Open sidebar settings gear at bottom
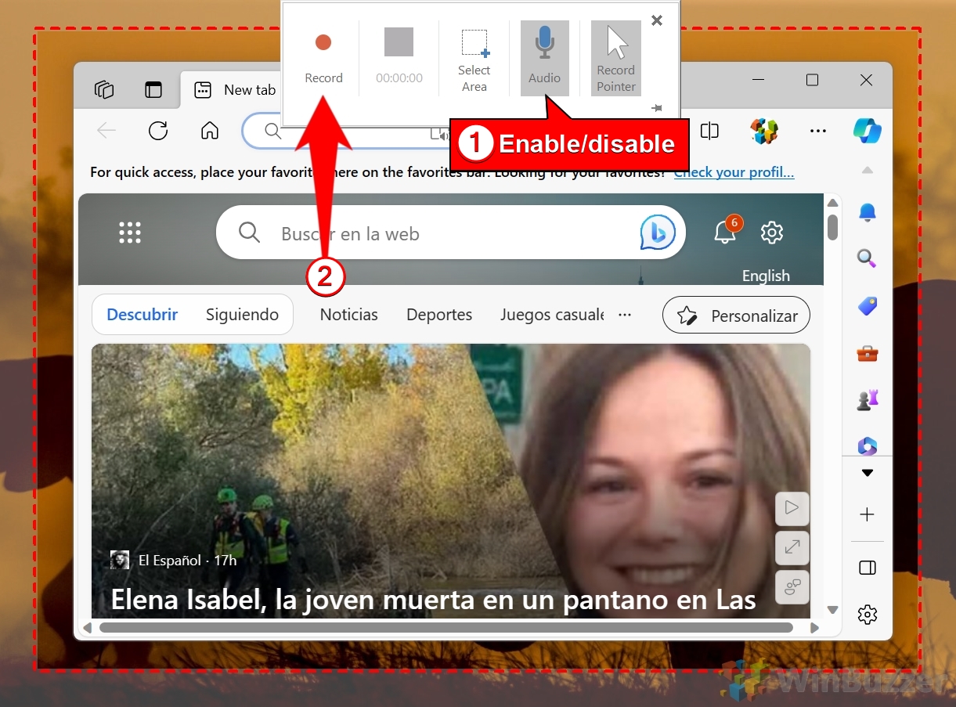Image resolution: width=956 pixels, height=707 pixels. click(868, 615)
